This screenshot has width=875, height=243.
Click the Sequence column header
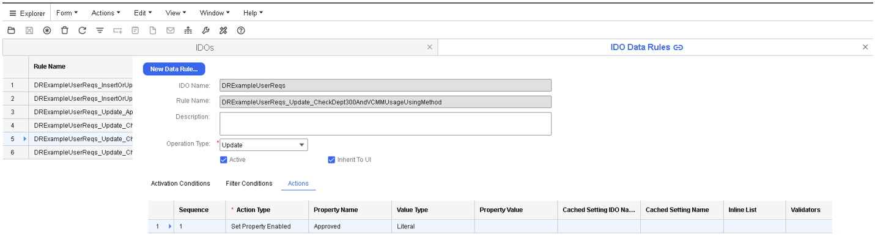[x=200, y=209]
